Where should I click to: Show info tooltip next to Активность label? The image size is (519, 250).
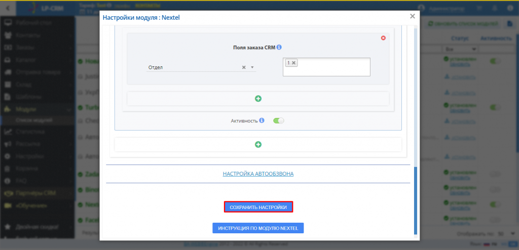tap(262, 121)
